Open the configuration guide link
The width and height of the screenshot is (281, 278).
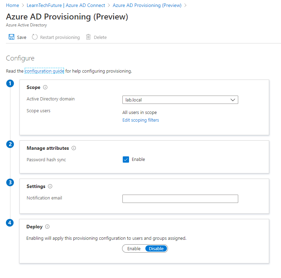[44, 71]
